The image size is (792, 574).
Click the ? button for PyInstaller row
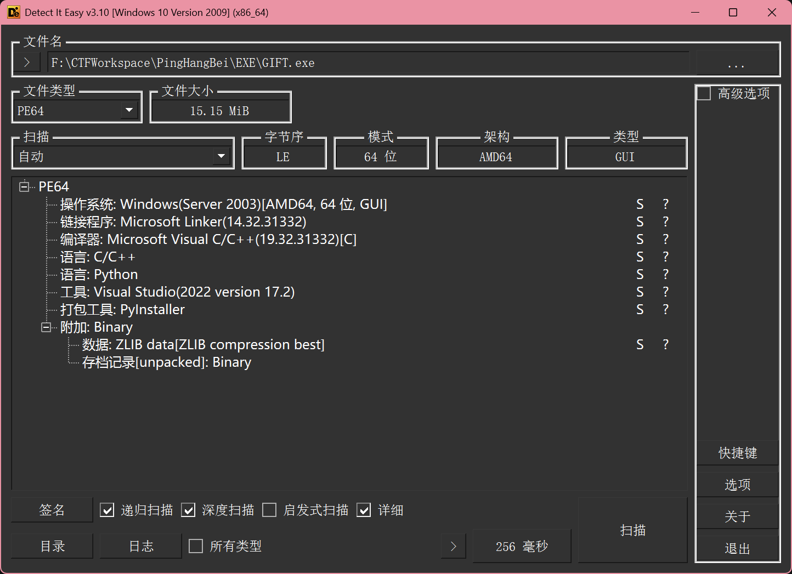665,309
